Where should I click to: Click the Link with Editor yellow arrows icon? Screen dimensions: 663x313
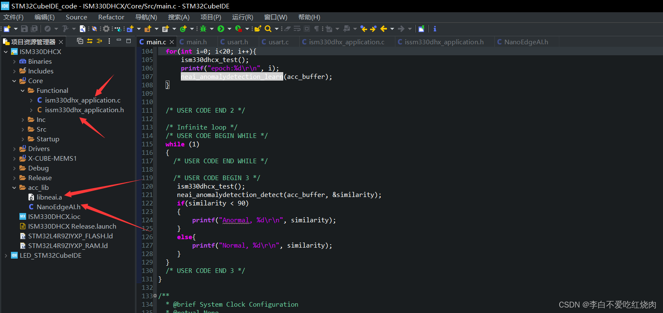90,41
